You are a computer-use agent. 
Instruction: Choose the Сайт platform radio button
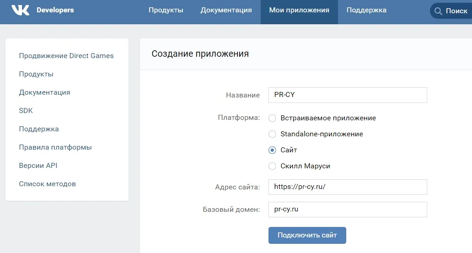[x=272, y=150]
